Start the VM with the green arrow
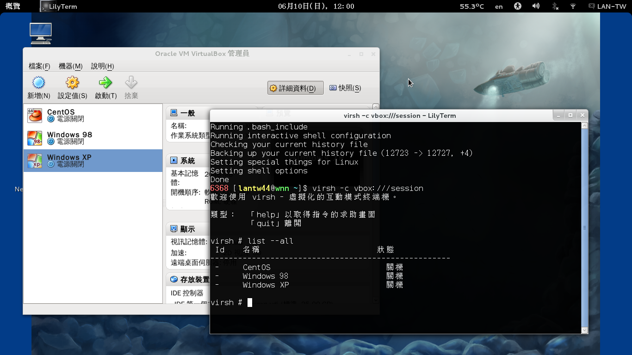Viewport: 632px width, 355px height. click(105, 83)
